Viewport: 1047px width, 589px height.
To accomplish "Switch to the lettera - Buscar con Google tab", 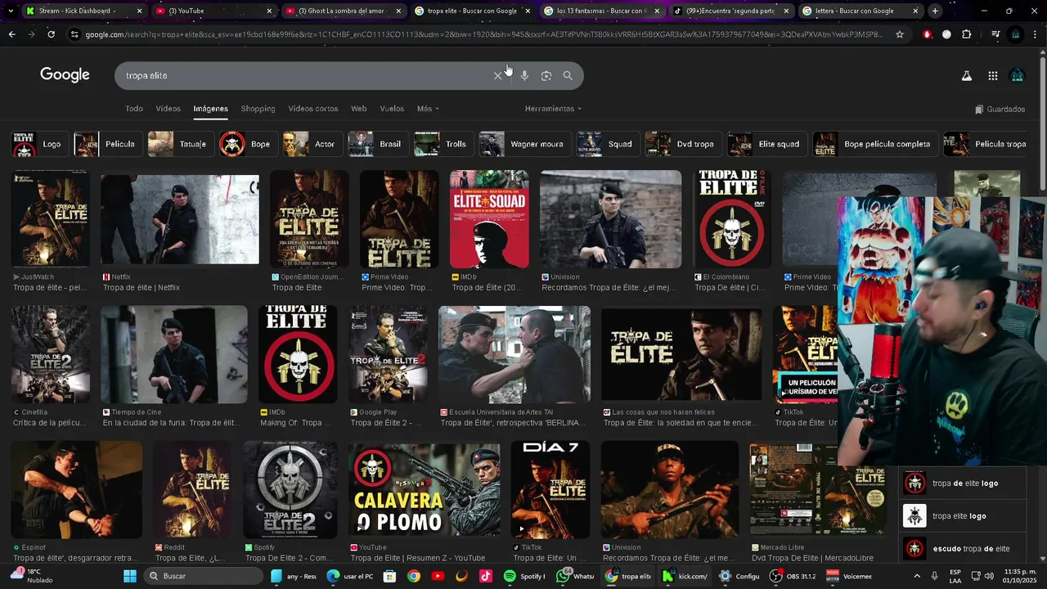I will tap(861, 11).
